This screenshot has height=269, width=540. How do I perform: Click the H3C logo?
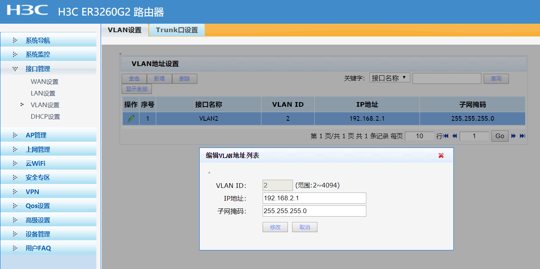coord(28,10)
